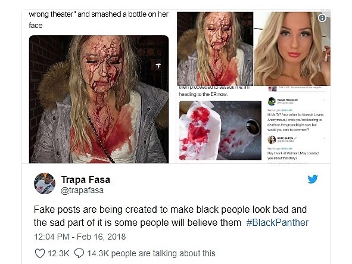Click the Twitter bird logo

tap(313, 179)
